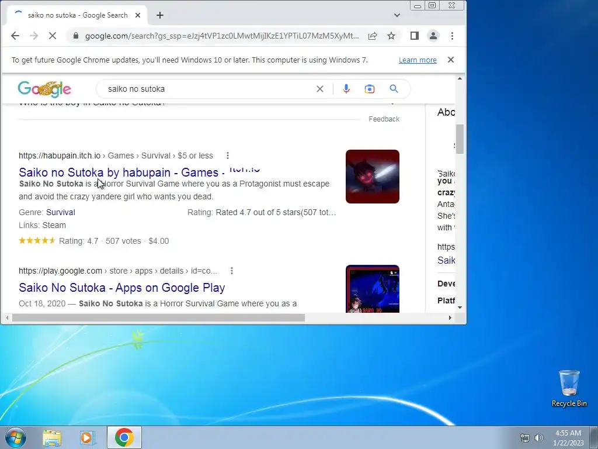Image resolution: width=598 pixels, height=449 pixels.
Task: Click the https://play.google.com breadcrumb URL
Action: 60,271
